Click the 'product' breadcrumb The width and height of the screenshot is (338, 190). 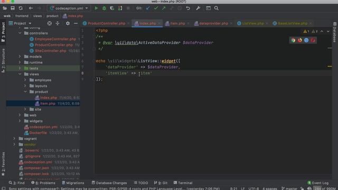tap(52, 16)
